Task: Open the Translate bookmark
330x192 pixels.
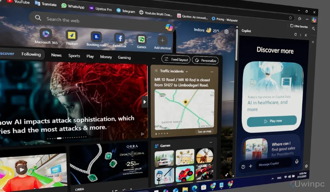Action: (46, 4)
